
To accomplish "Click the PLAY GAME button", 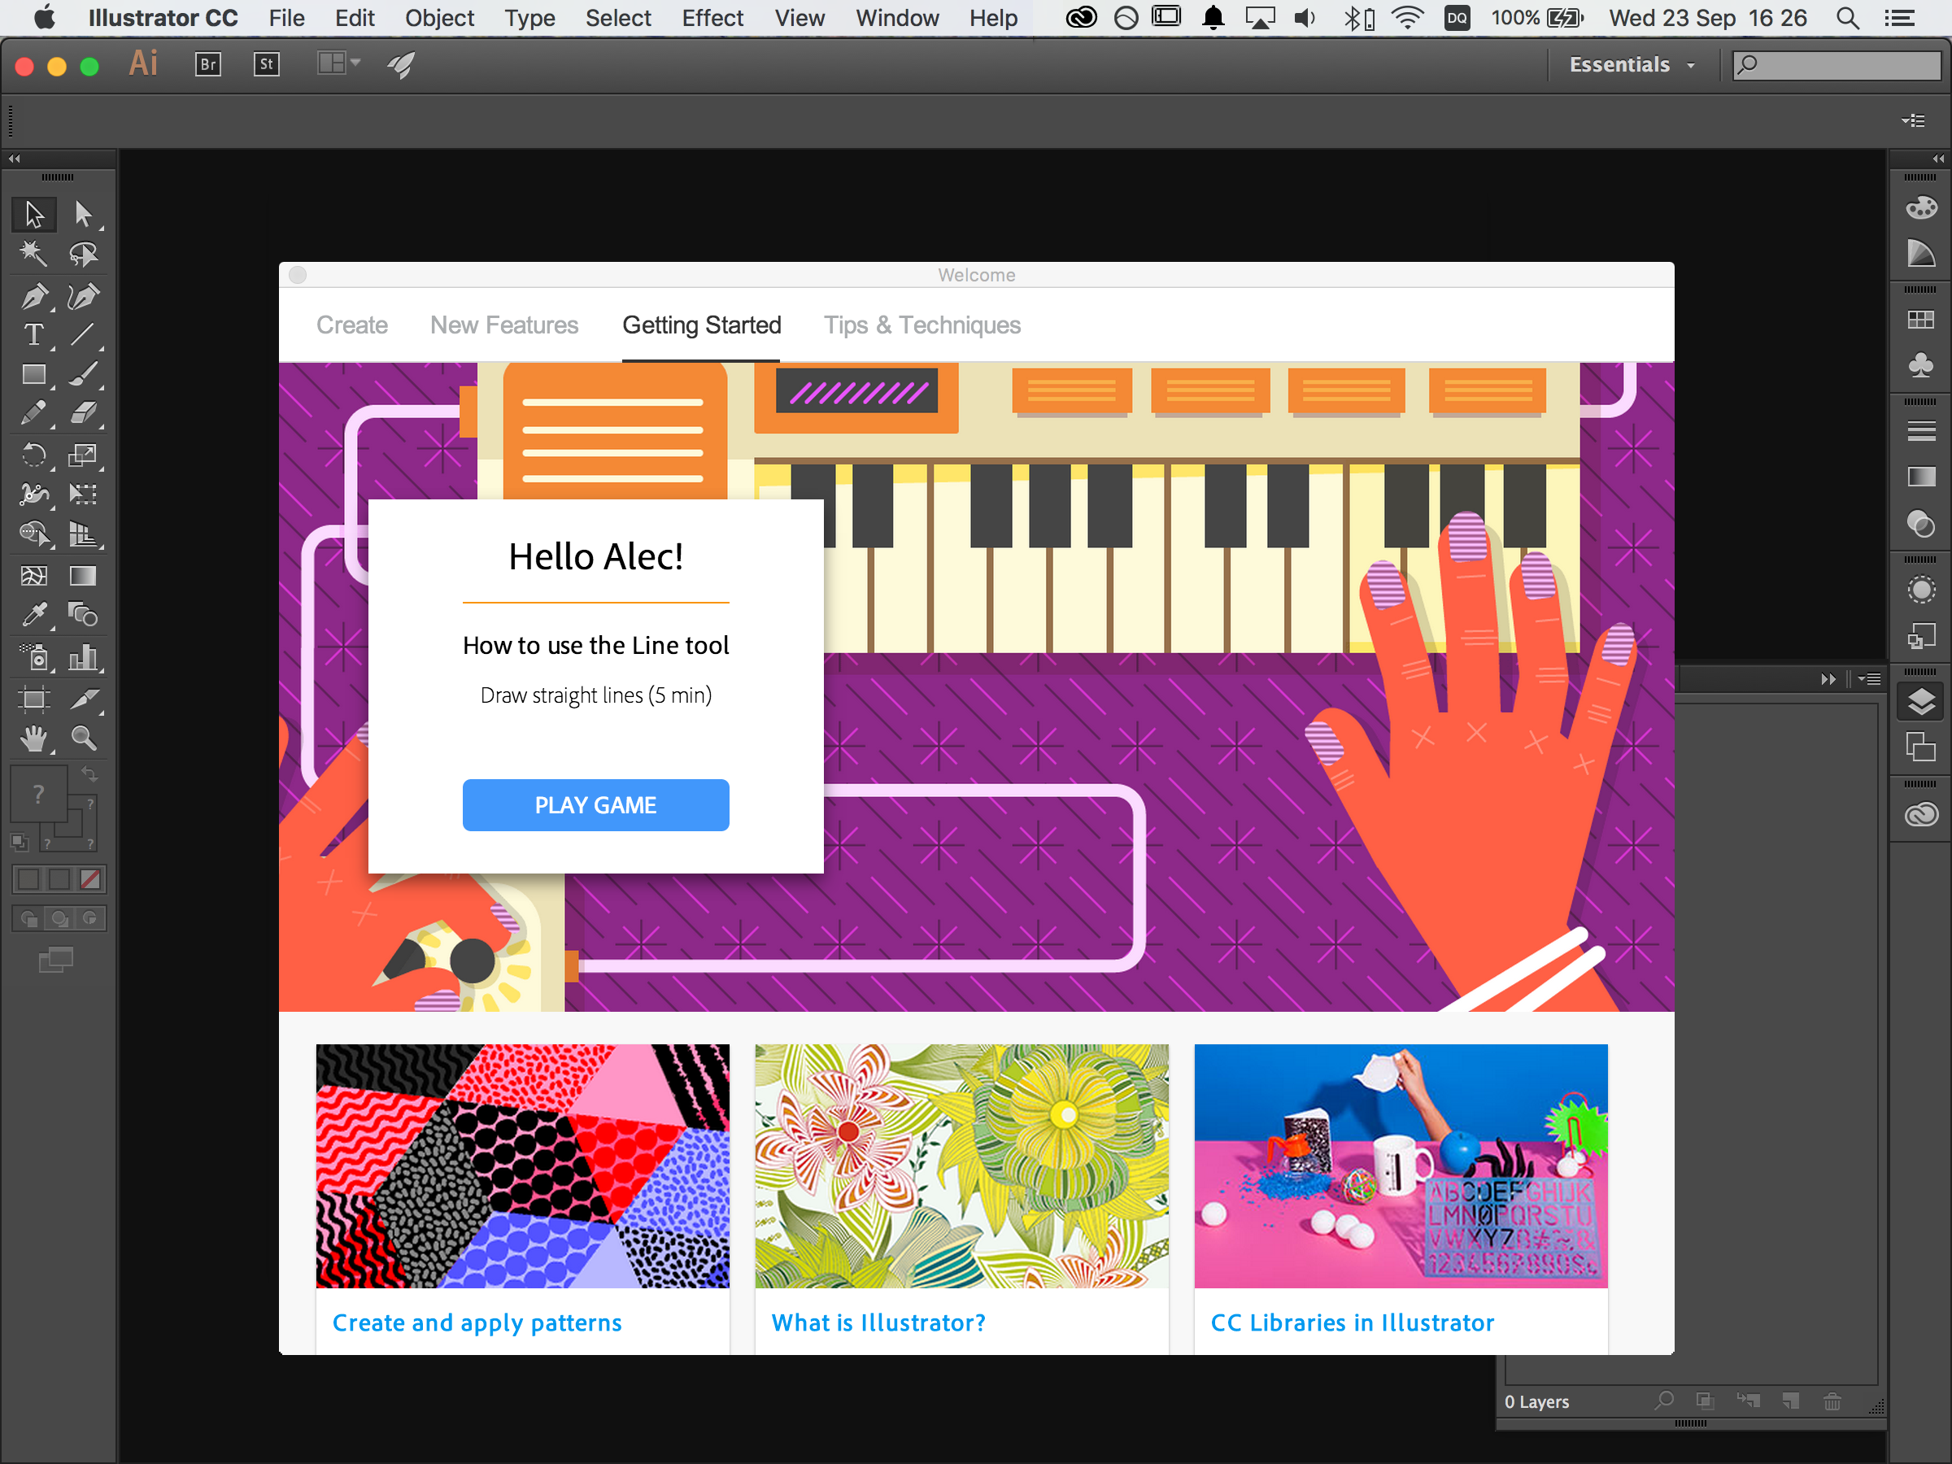I will (595, 801).
